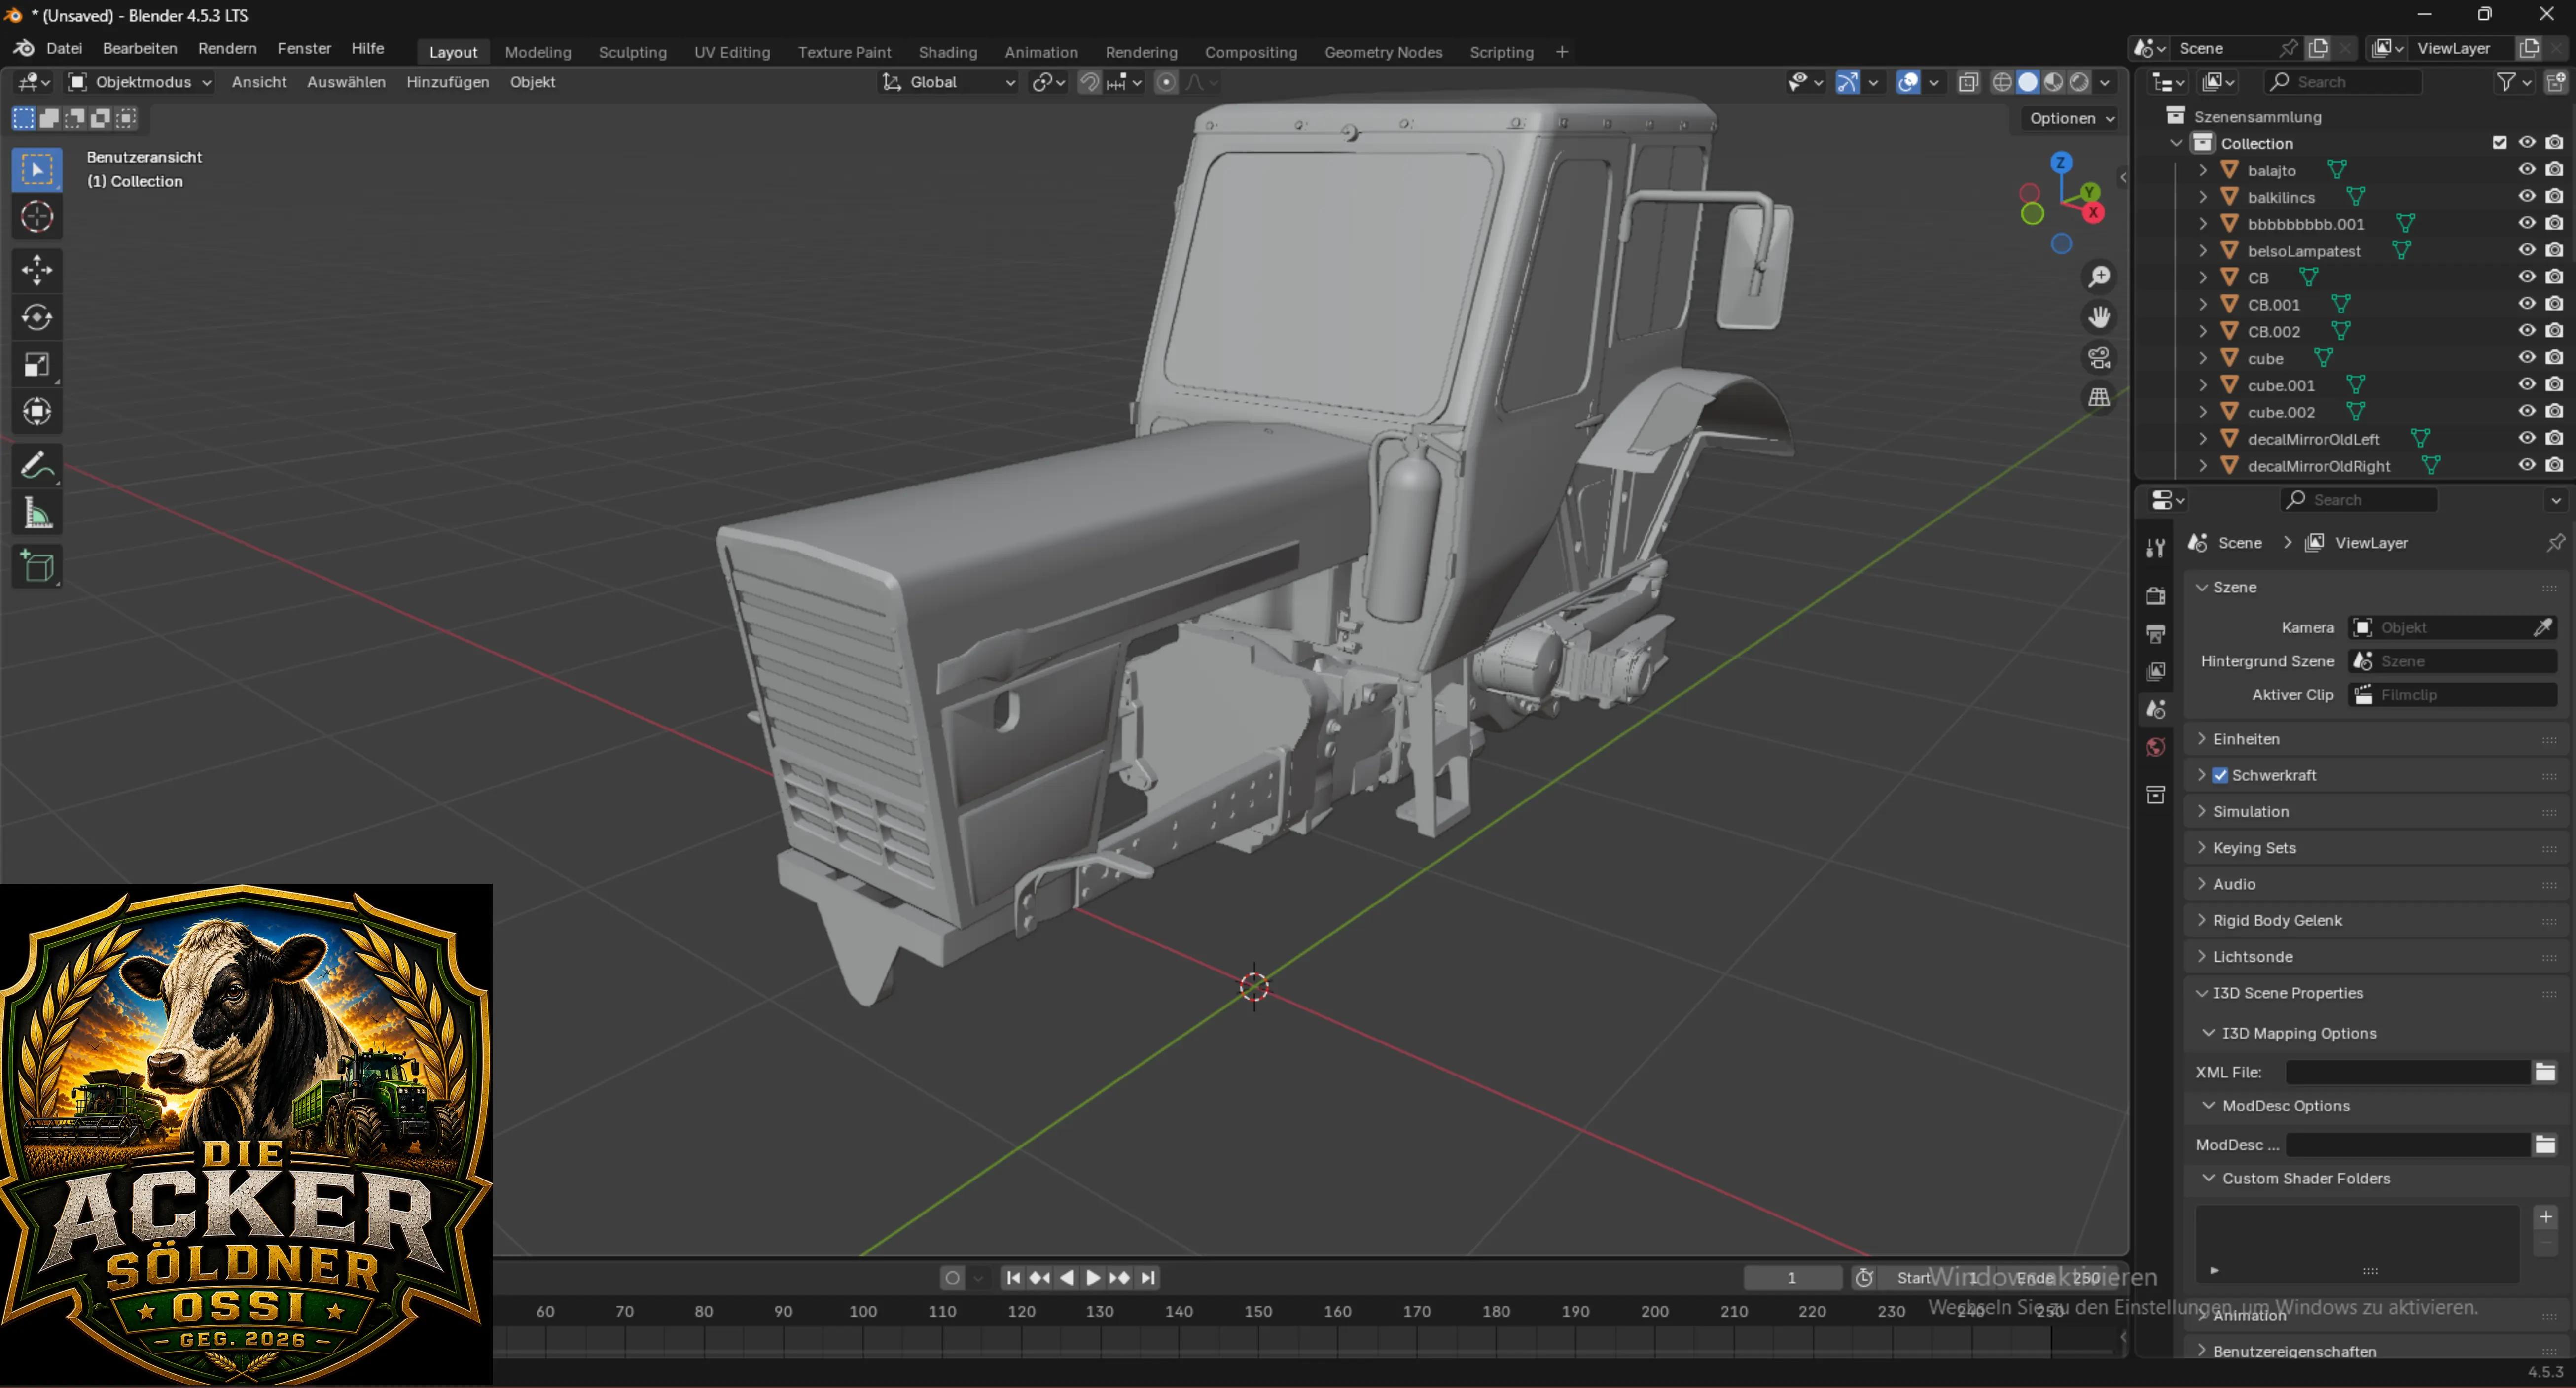The width and height of the screenshot is (2576, 1388).
Task: Open the Output properties tab
Action: point(2156,633)
